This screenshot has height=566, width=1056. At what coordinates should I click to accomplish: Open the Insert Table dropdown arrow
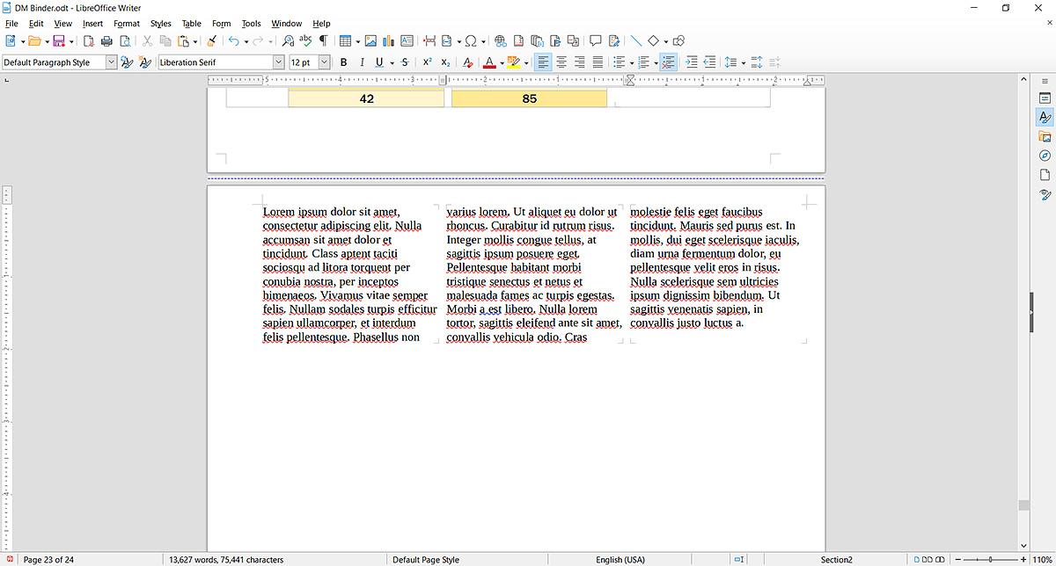[358, 40]
